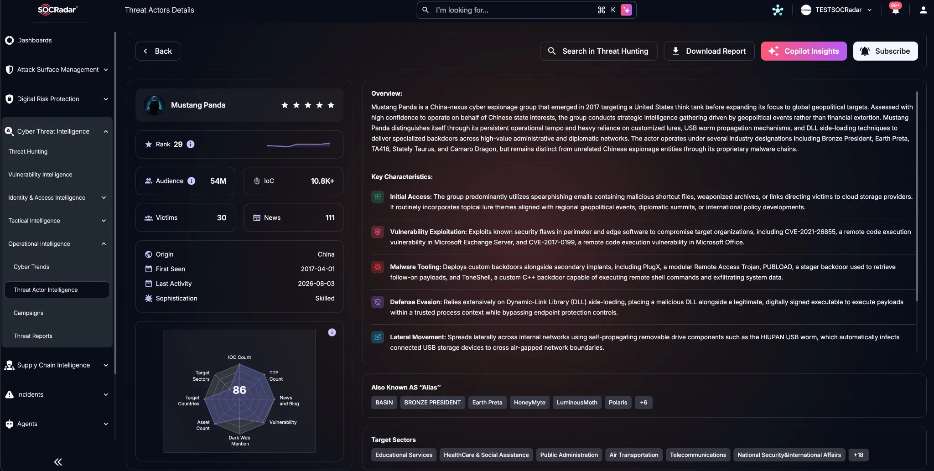
Task: Open notifications bell with 99+ badge
Action: pyautogui.click(x=895, y=10)
